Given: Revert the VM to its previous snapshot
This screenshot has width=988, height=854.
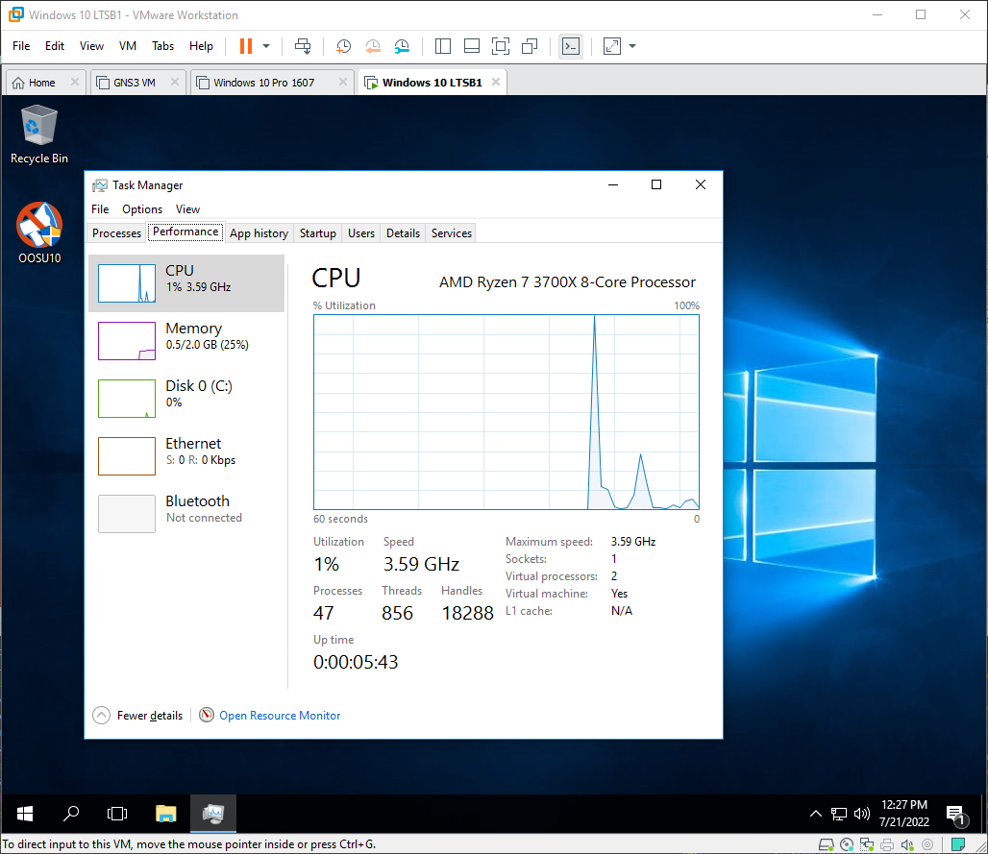Looking at the screenshot, I should click(x=373, y=46).
